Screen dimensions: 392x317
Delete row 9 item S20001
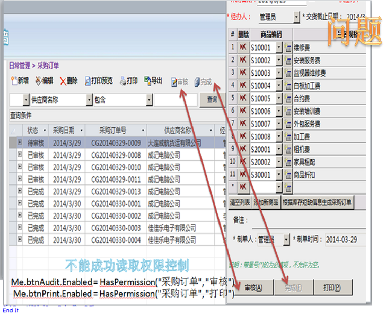[x=243, y=149]
